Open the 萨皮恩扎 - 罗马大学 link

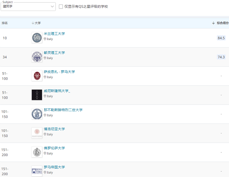click(59, 72)
